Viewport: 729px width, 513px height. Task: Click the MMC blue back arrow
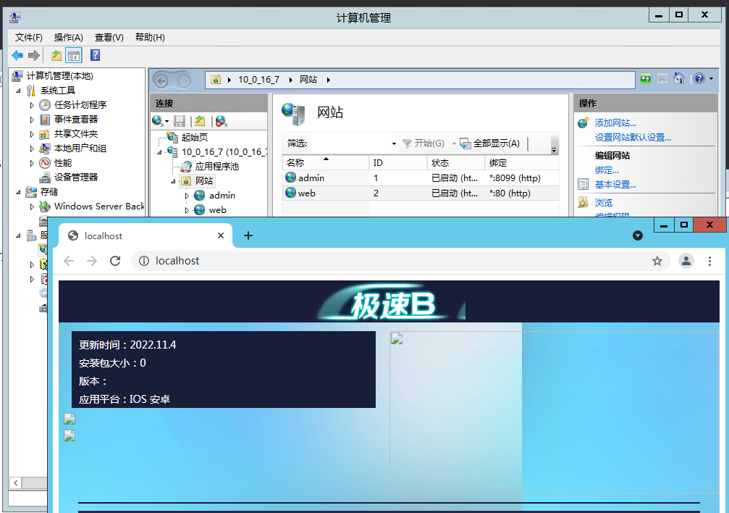coord(17,56)
